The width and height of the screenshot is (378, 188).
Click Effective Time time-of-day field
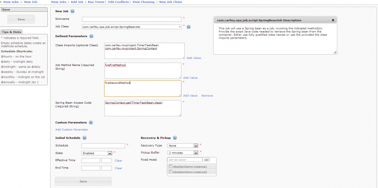click(x=107, y=161)
